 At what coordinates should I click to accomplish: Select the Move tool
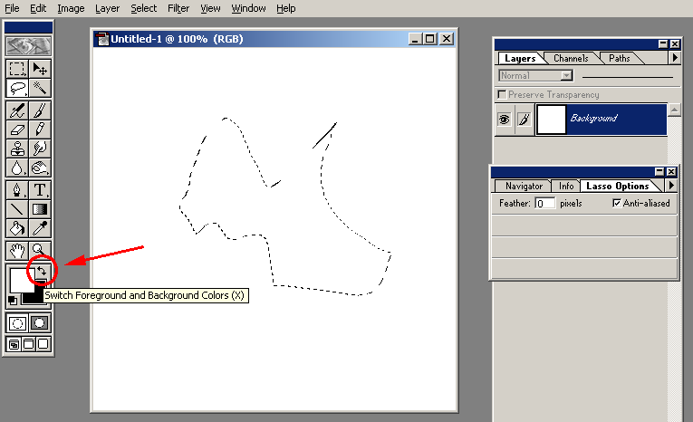pyautogui.click(x=40, y=69)
